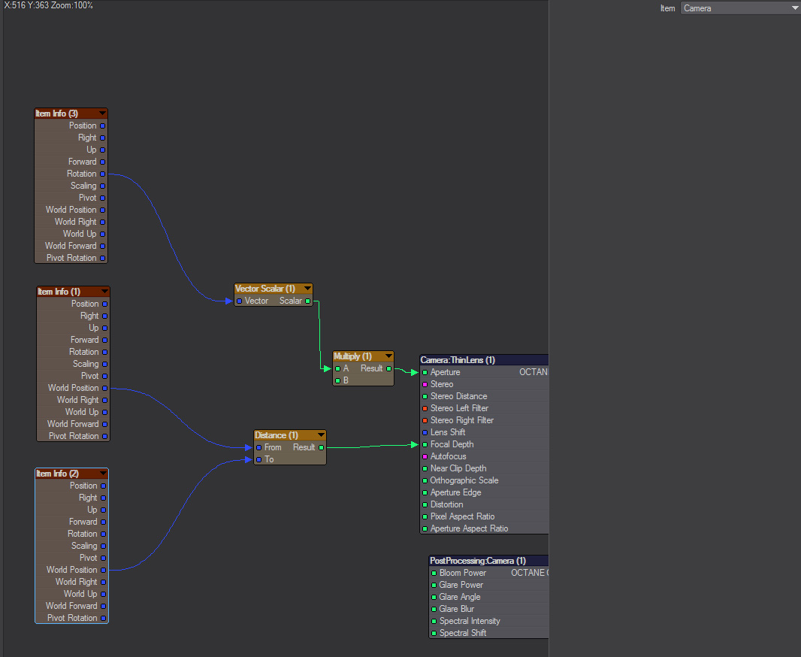Screen dimensions: 801x657
Task: Click World Position output port on Item Info (1)
Action: pos(104,389)
